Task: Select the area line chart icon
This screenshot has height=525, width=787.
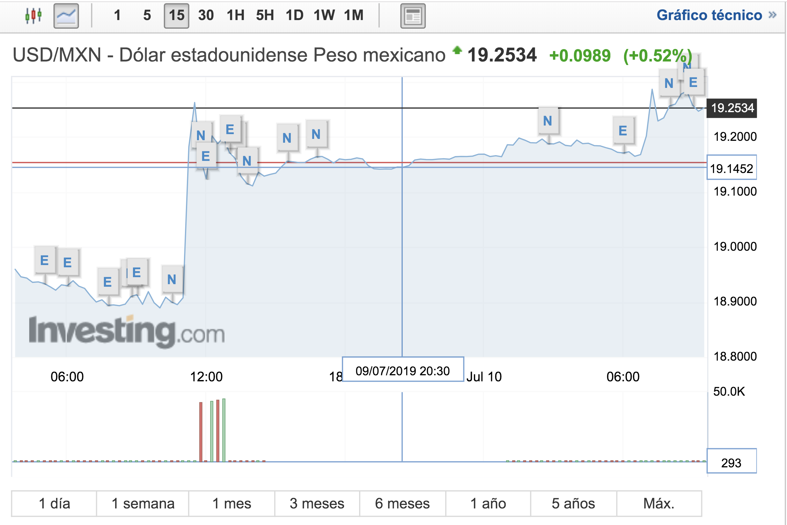Action: coord(66,15)
